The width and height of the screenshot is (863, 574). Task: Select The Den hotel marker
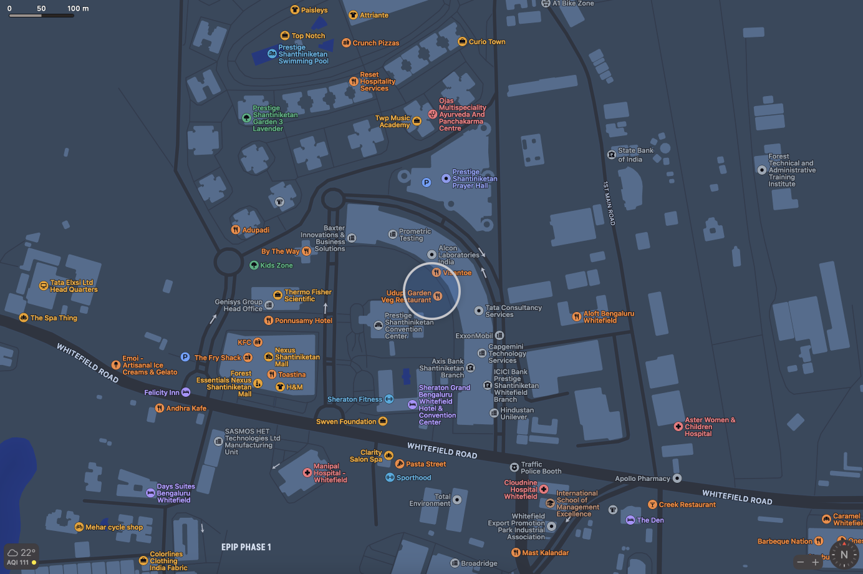pos(630,520)
